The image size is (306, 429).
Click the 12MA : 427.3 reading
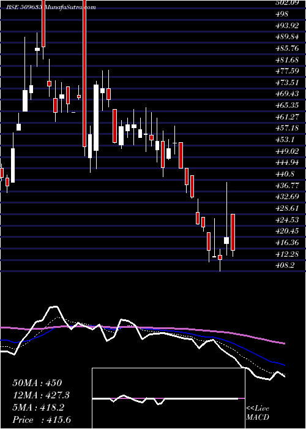(x=41, y=395)
